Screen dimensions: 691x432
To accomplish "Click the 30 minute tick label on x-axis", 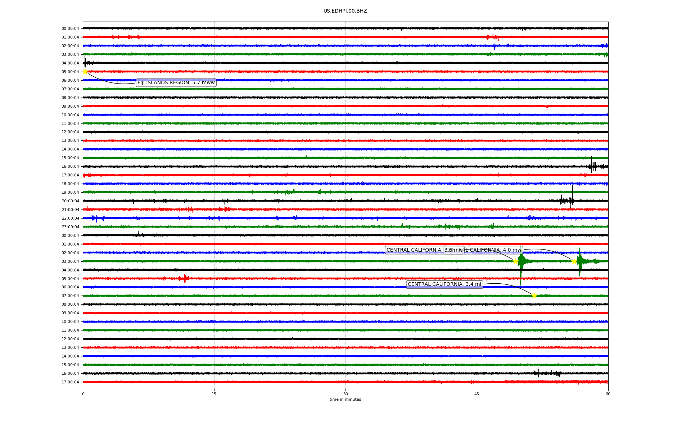I will tap(345, 394).
